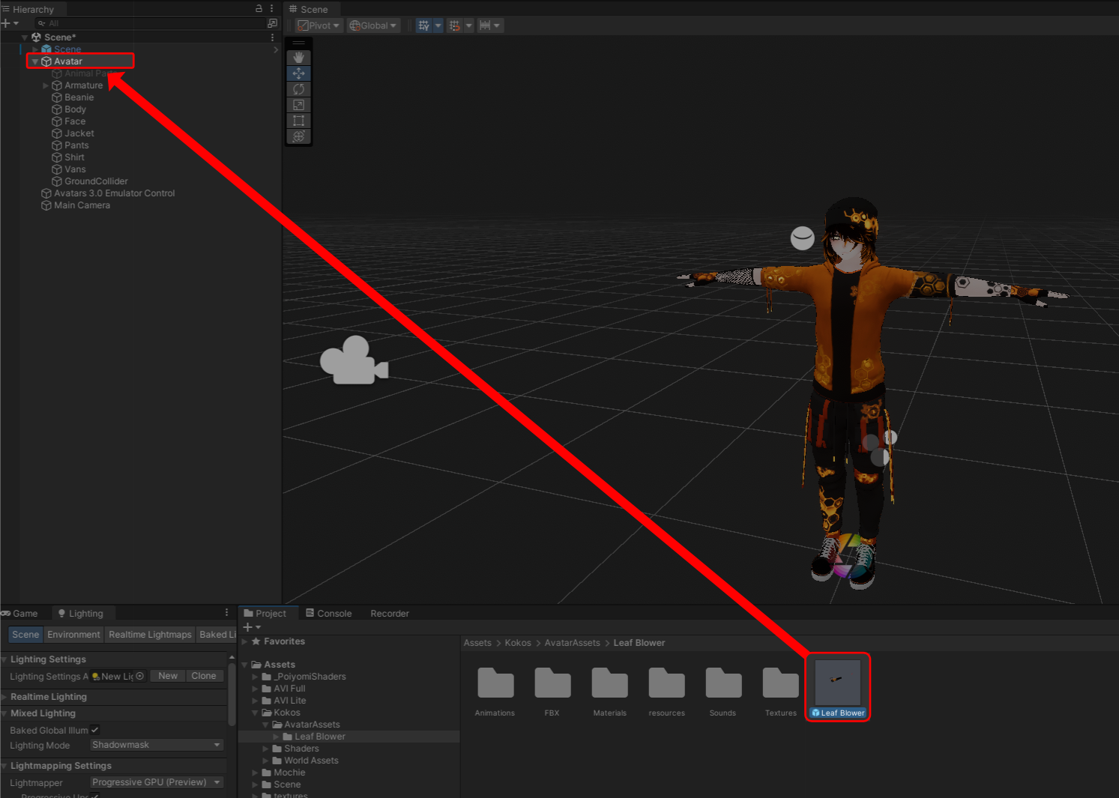Click the Lighting Settings asset picker circle
Image resolution: width=1119 pixels, height=798 pixels.
click(140, 676)
